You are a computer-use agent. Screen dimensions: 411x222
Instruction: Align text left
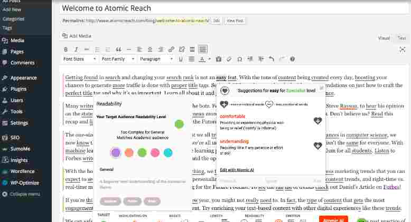point(139,49)
